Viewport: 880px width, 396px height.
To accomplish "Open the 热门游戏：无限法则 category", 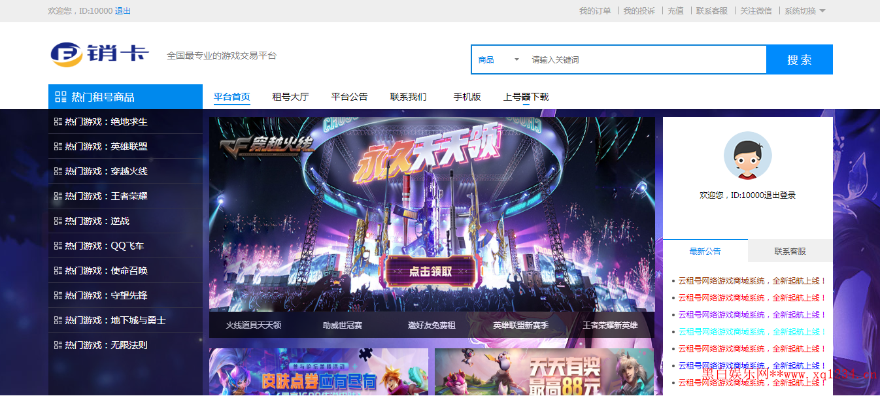I will pos(126,345).
